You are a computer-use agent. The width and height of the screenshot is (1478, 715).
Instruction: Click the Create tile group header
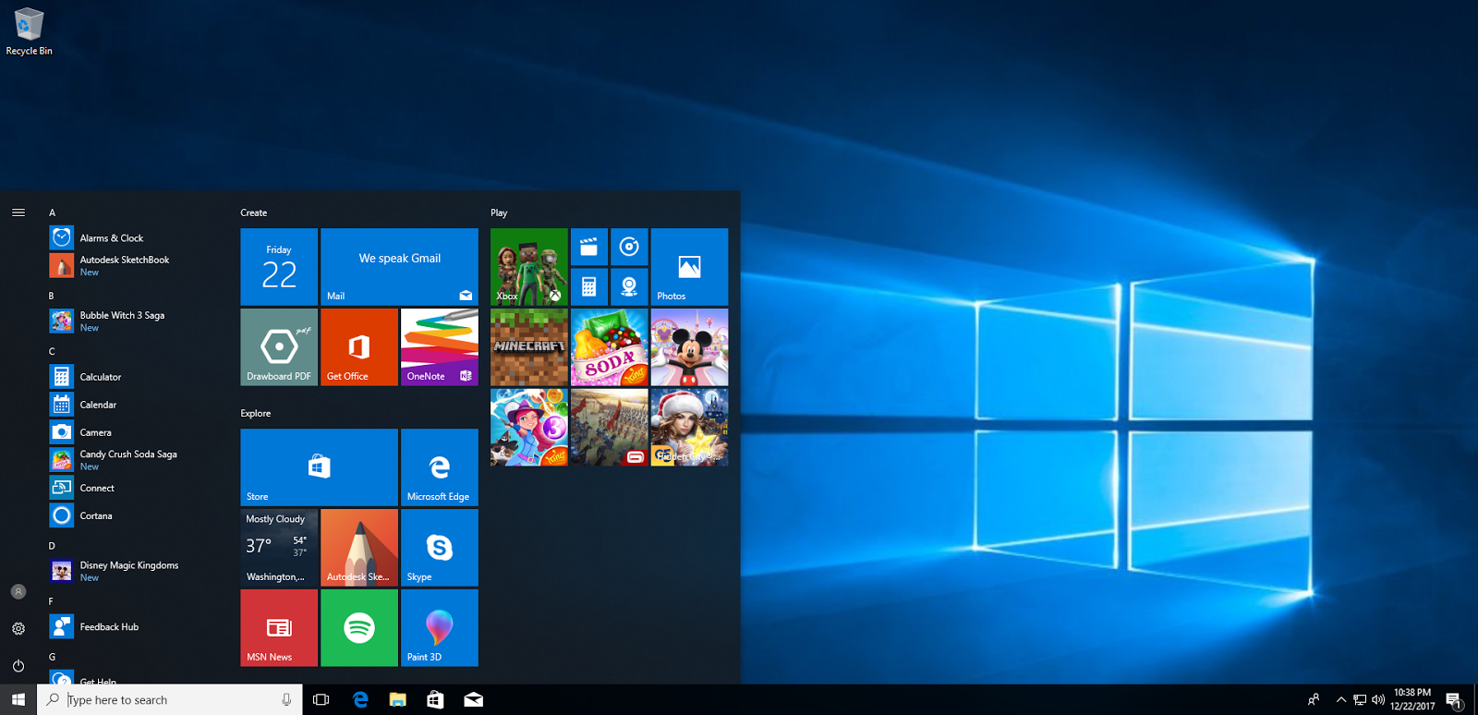pyautogui.click(x=254, y=212)
